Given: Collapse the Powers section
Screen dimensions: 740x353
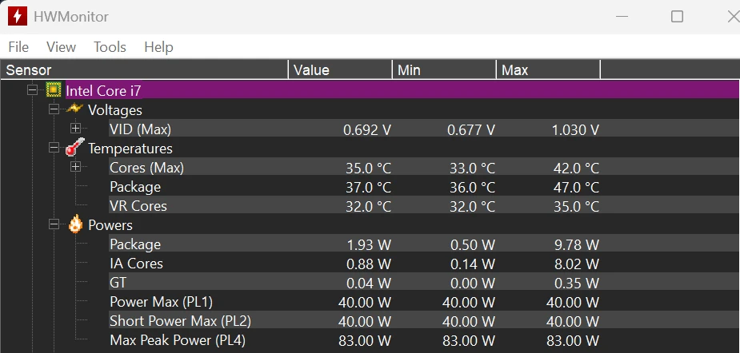Looking at the screenshot, I should coord(54,224).
